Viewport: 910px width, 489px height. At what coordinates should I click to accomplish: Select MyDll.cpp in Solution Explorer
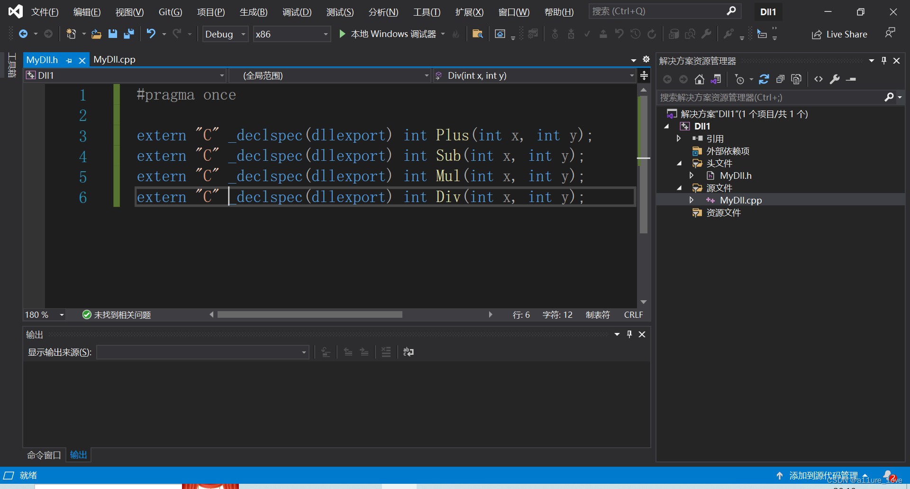pyautogui.click(x=740, y=200)
